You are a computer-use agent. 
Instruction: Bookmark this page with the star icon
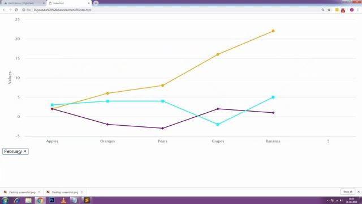pos(329,10)
